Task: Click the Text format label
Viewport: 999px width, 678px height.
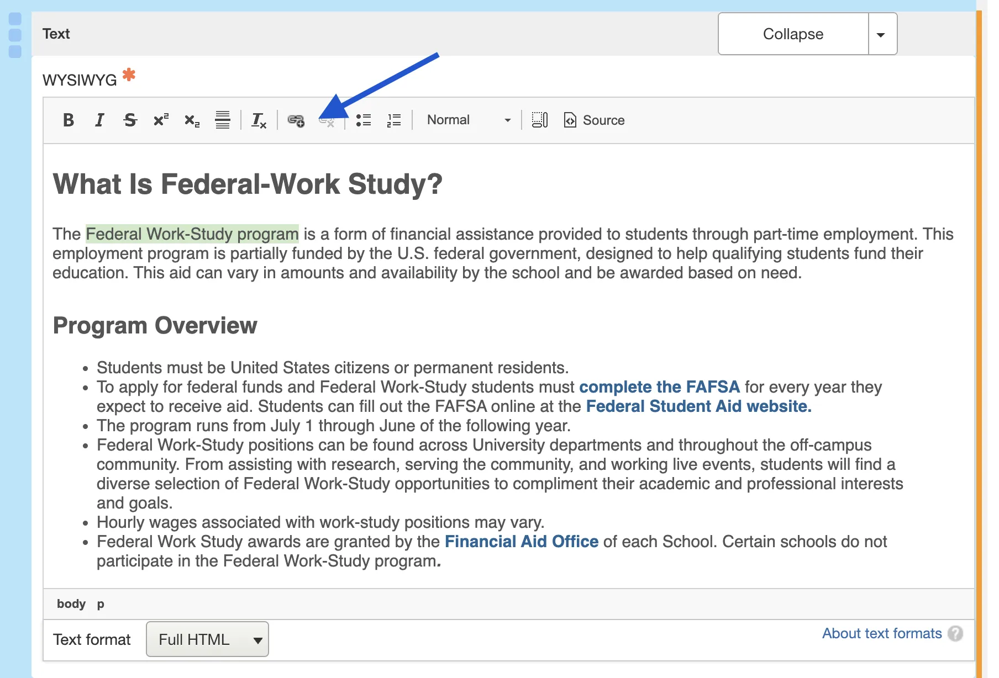Action: coord(92,639)
